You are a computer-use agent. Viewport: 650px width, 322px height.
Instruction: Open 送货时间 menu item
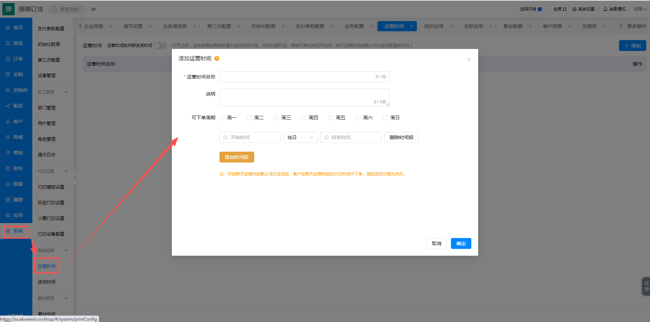coord(47,282)
